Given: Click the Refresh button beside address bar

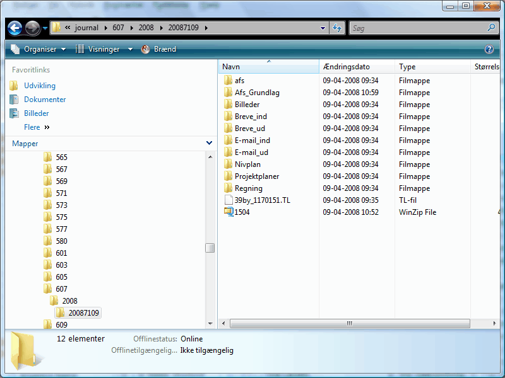Looking at the screenshot, I should (337, 28).
